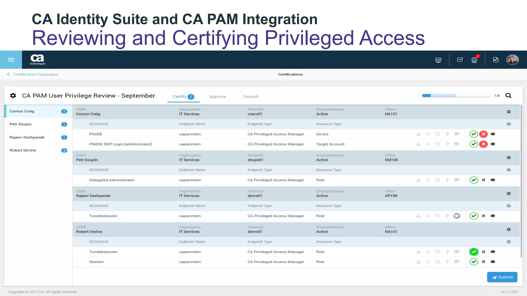Approve Rajeev Deshpande's Troubleshooter role
This screenshot has width=527, height=296.
474,216
